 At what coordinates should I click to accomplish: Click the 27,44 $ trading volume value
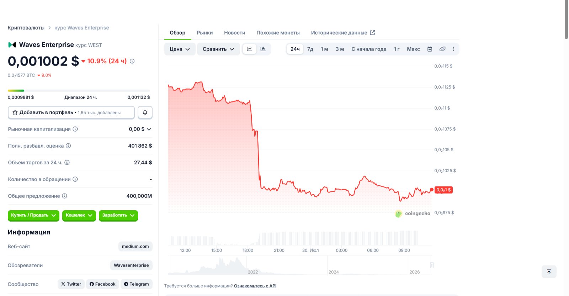coord(143,163)
